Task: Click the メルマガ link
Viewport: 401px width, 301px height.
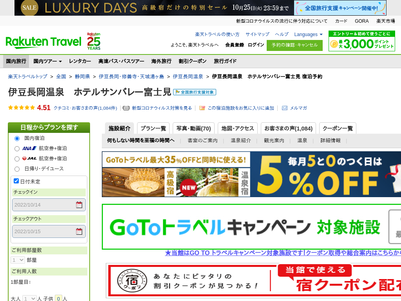Action: pos(298,108)
